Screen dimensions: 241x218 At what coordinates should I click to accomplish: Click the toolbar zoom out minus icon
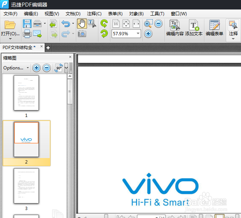(x=158, y=24)
